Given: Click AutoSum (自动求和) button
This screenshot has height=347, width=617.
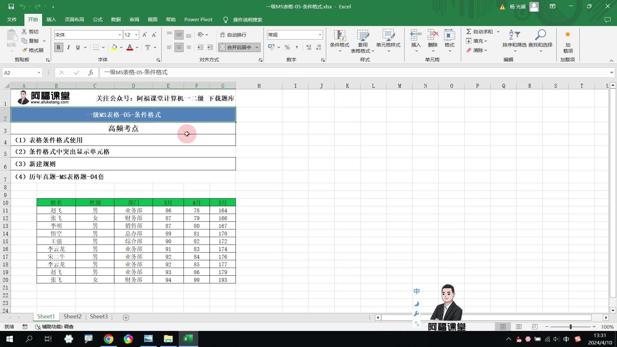Looking at the screenshot, I should [479, 31].
